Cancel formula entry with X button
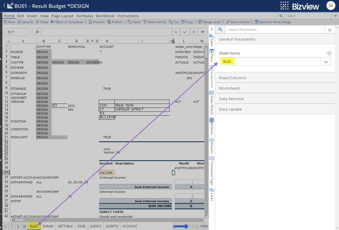Image resolution: width=339 pixels, height=230 pixels. 194,32
